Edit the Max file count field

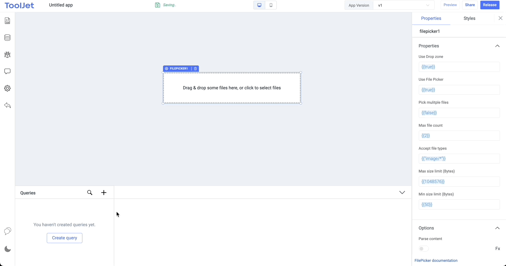tap(459, 135)
